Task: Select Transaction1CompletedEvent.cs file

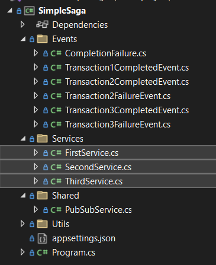Action: pos(127,68)
